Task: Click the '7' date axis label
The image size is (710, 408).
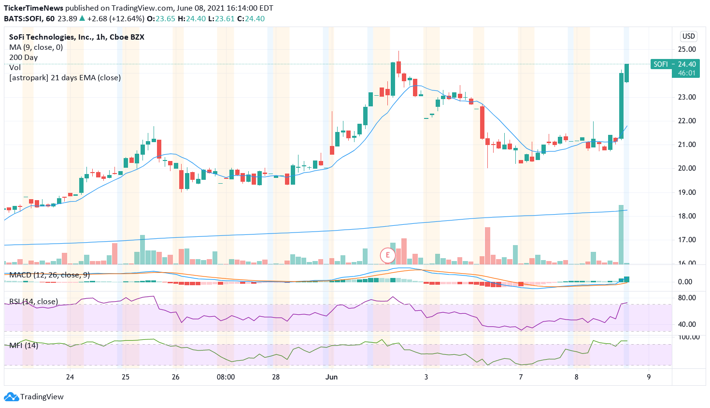Action: point(521,377)
